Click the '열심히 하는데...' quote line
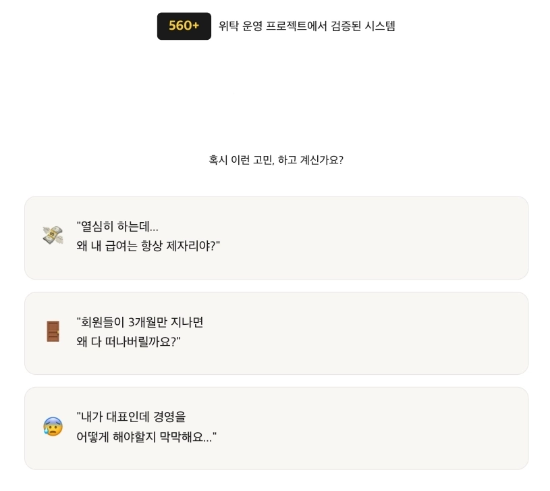This screenshot has width=550, height=491. [118, 226]
